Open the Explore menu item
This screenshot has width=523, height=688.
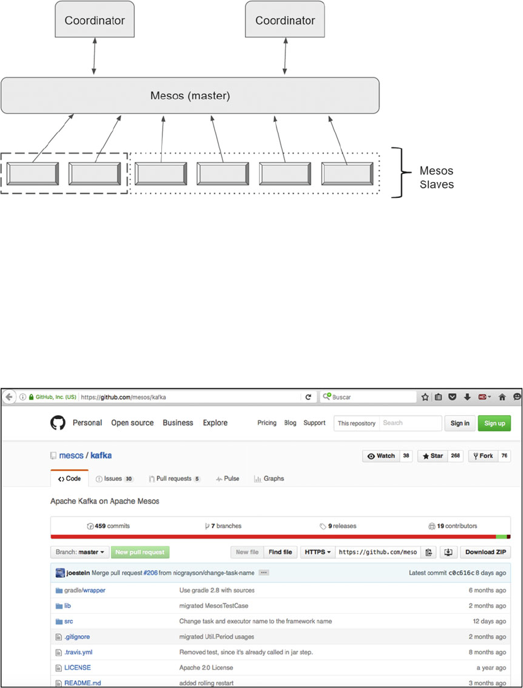215,423
